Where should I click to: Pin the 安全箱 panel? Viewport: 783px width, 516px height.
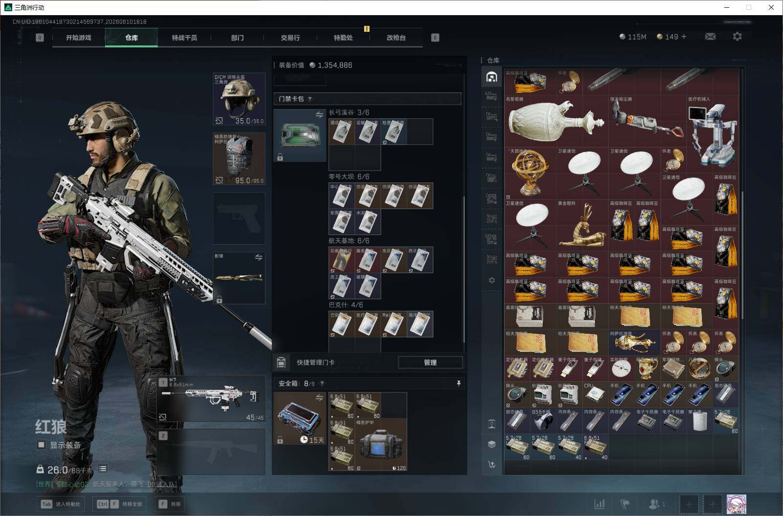(x=458, y=384)
